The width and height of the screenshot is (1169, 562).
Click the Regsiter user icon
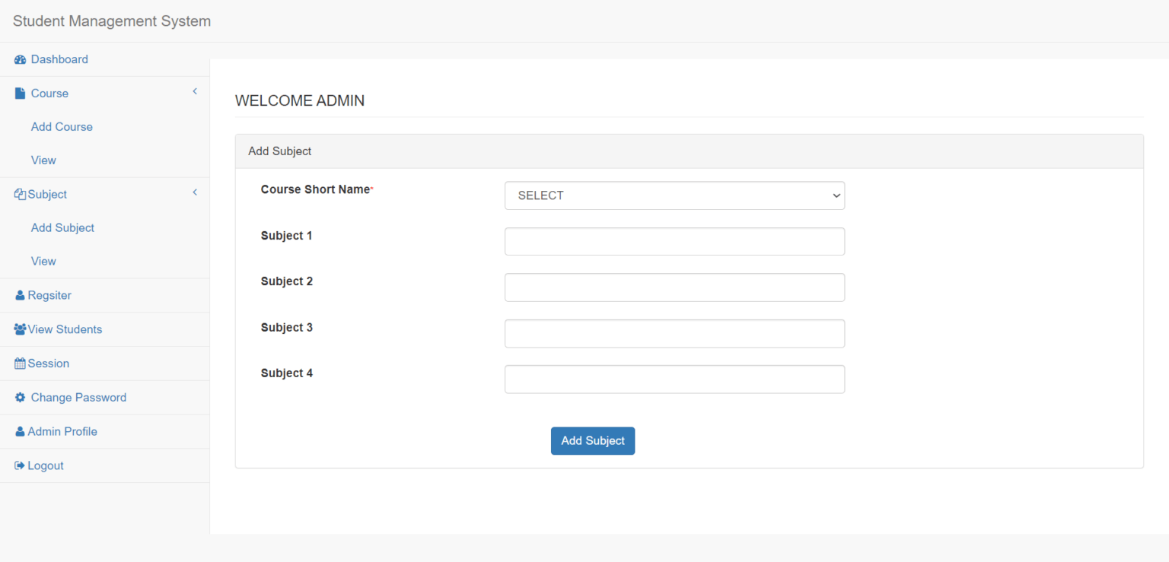pyautogui.click(x=19, y=295)
